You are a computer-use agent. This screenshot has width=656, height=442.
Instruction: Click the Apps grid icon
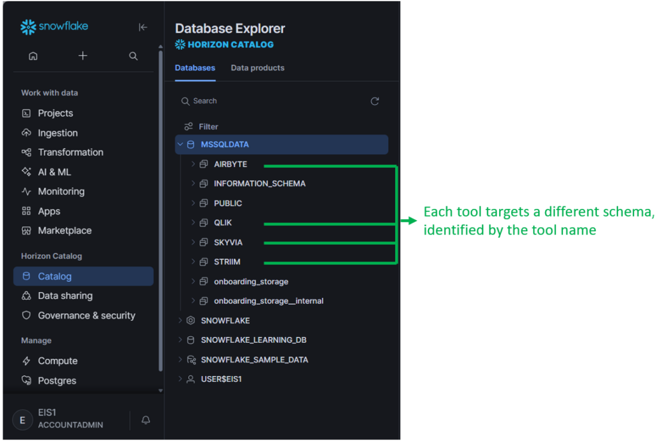(x=26, y=211)
